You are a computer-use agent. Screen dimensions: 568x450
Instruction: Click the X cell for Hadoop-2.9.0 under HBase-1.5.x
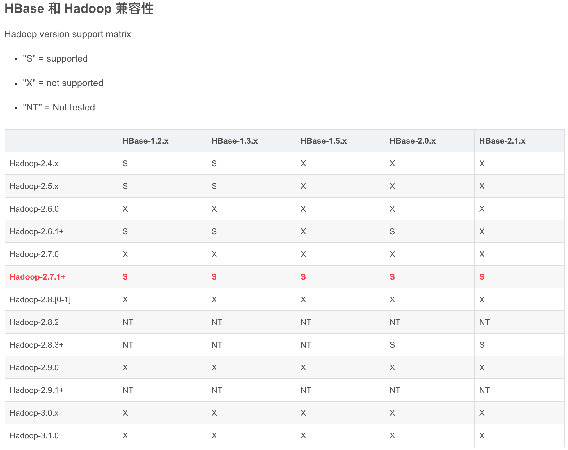(x=303, y=367)
